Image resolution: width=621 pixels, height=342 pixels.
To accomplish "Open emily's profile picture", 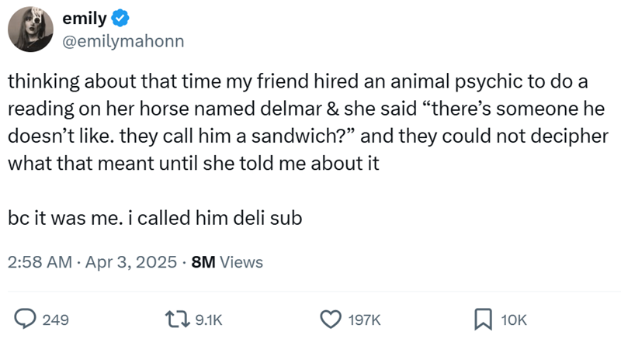I will pos(30,29).
